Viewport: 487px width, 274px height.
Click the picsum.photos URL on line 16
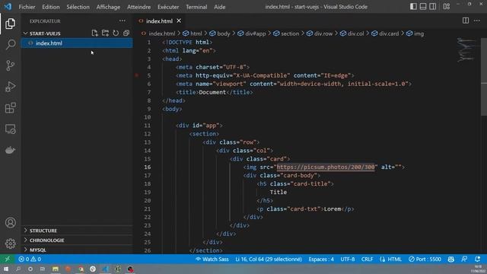pos(326,167)
